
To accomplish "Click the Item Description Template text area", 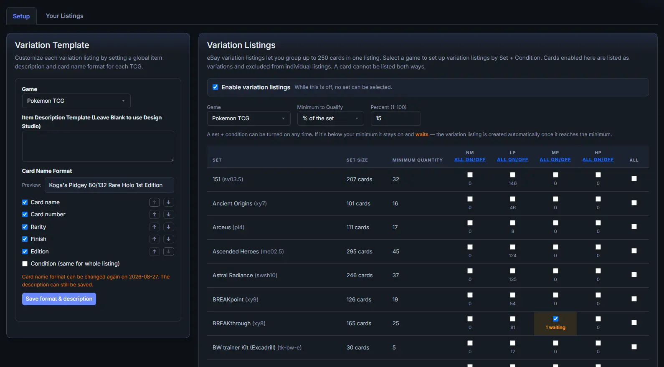I will pyautogui.click(x=98, y=146).
